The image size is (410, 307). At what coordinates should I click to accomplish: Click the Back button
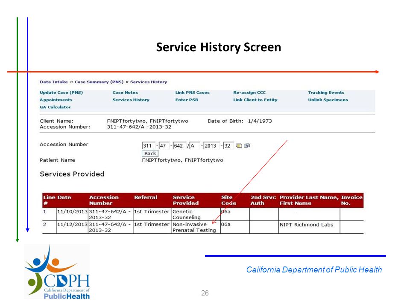tap(150, 153)
